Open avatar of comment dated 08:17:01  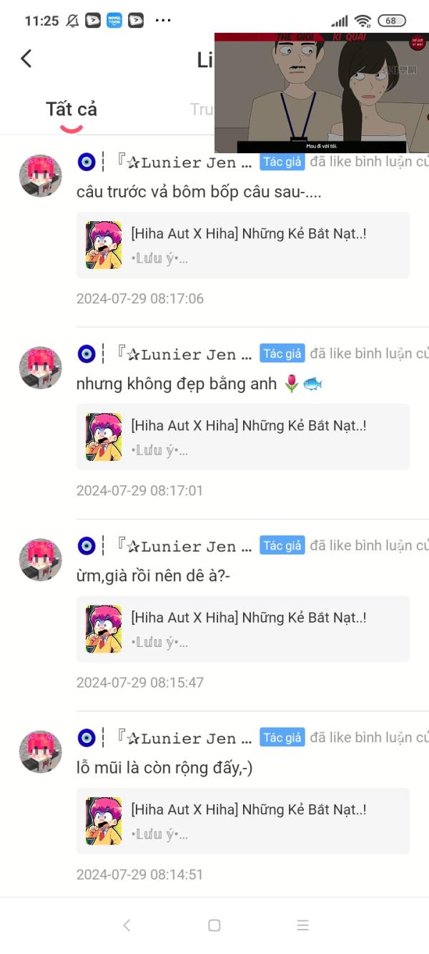tap(40, 368)
